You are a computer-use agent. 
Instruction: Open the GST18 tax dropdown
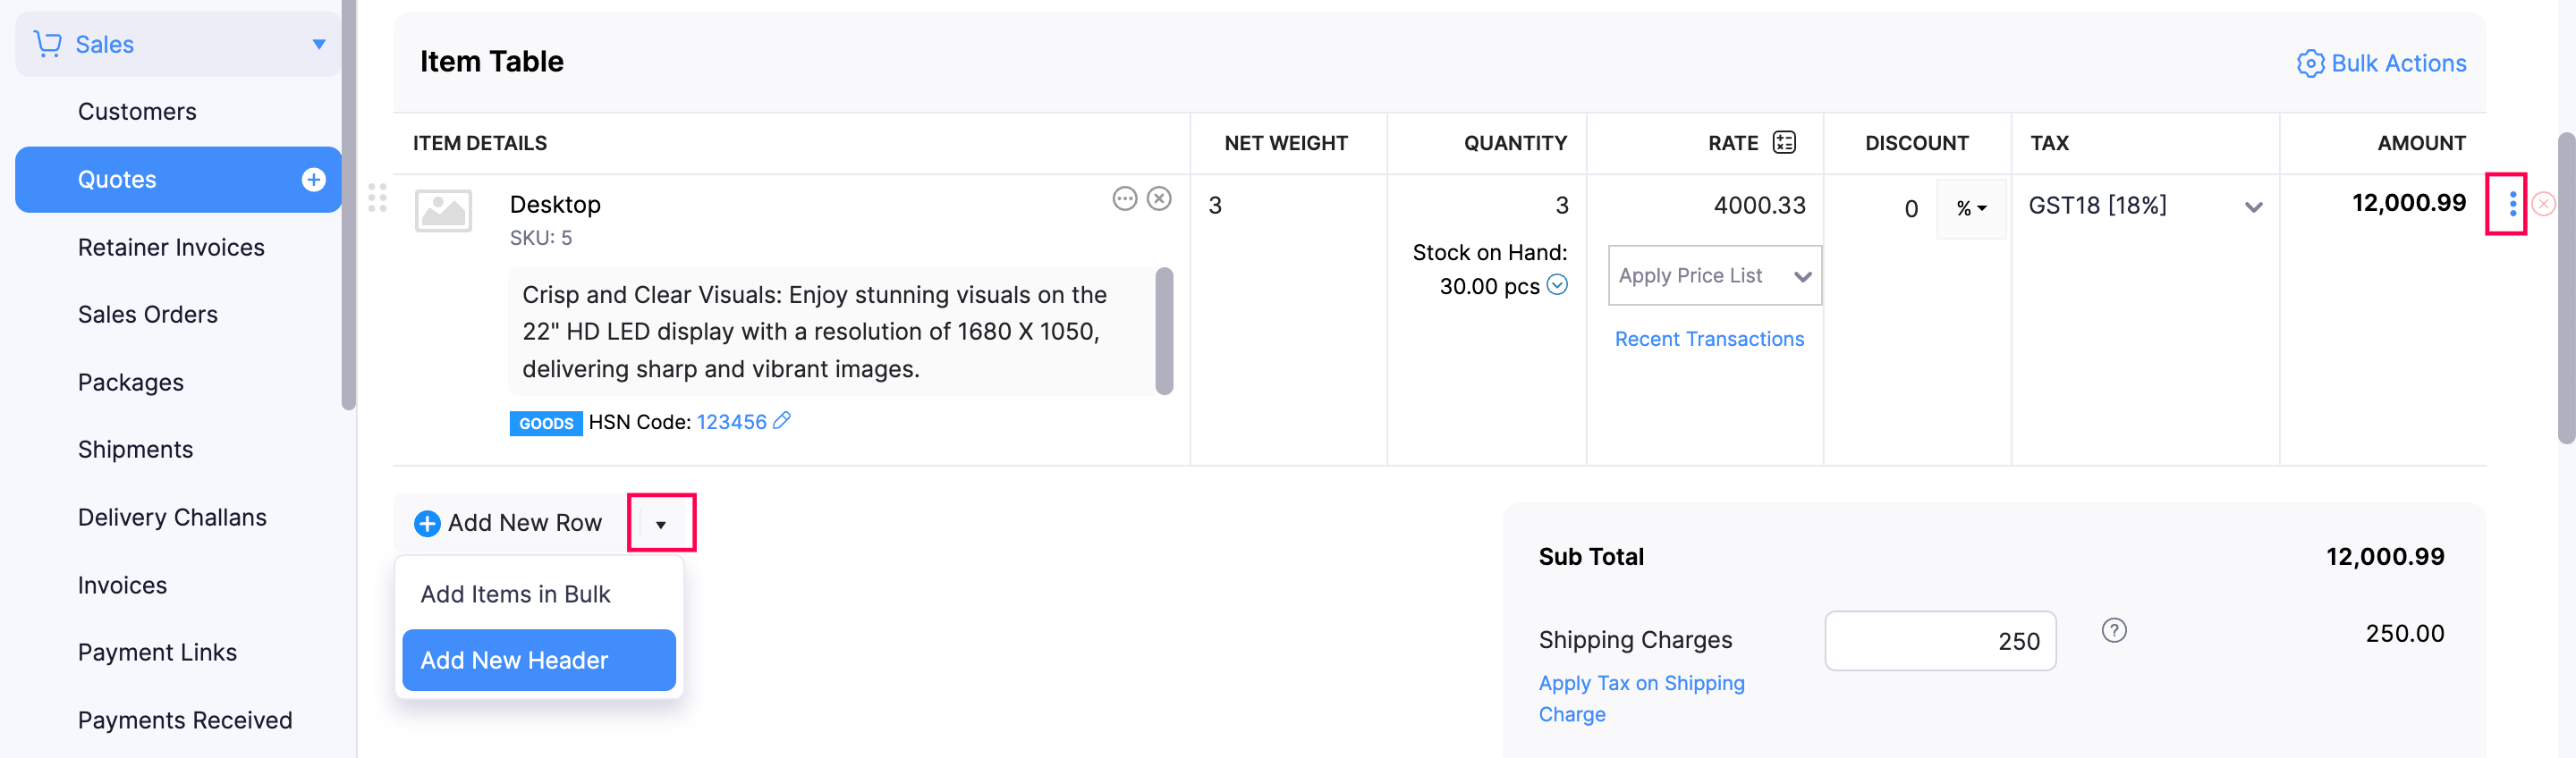click(x=2254, y=208)
